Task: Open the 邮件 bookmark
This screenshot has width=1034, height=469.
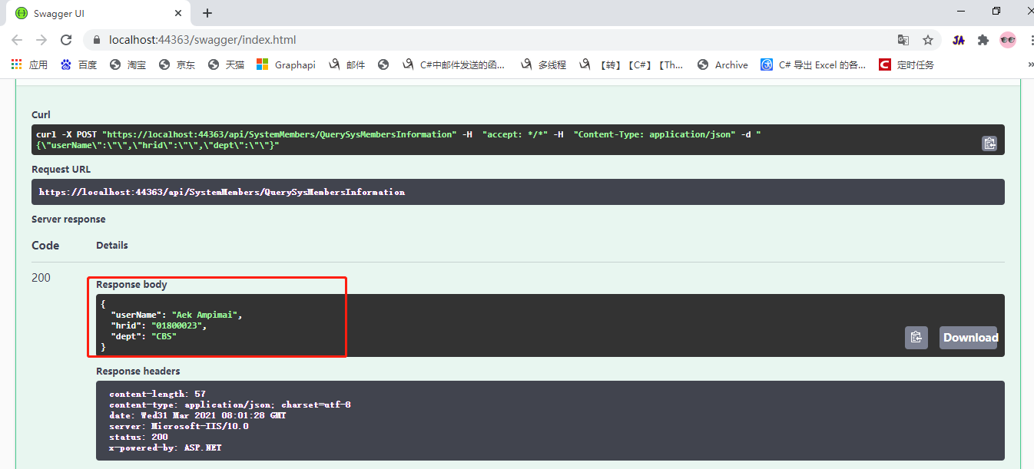Action: [347, 64]
